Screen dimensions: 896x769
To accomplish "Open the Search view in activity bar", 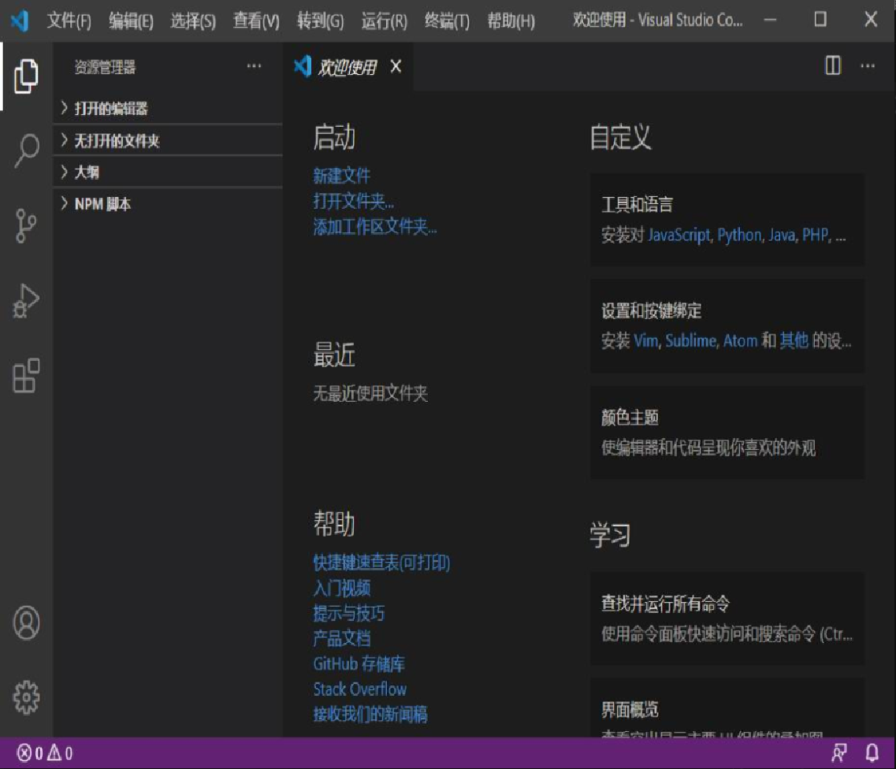I will pos(26,150).
